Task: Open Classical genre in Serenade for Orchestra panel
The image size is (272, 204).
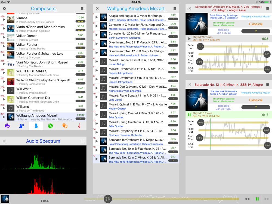Action: coord(256,24)
